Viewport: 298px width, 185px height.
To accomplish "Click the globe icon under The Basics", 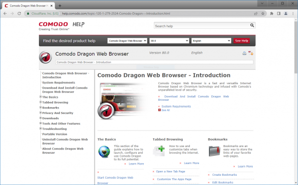I will coord(104,152).
